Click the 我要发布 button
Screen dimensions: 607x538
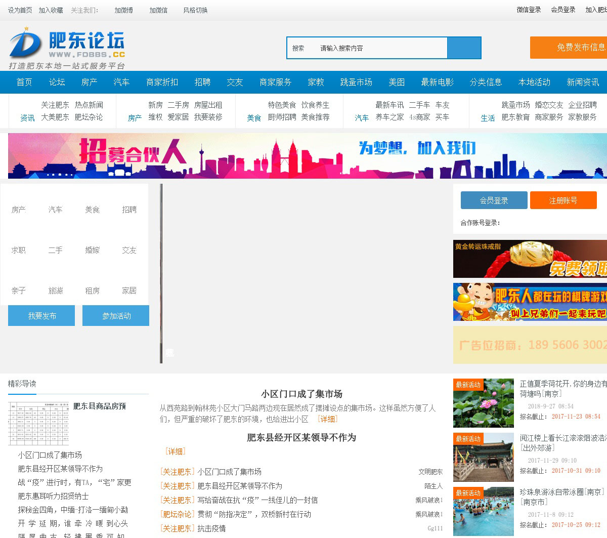point(41,316)
